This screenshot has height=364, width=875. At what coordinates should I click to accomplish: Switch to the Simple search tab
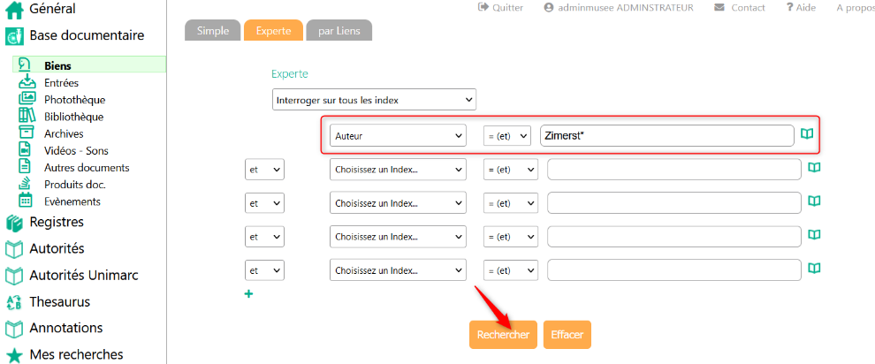click(x=212, y=30)
